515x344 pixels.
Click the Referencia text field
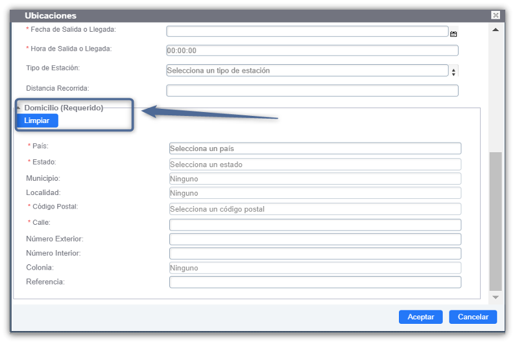(315, 282)
